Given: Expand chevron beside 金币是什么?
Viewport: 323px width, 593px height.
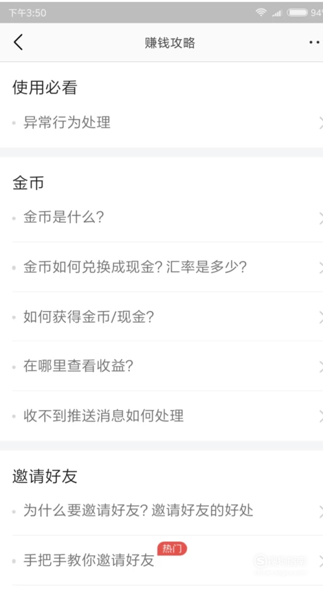Looking at the screenshot, I should coord(320,217).
